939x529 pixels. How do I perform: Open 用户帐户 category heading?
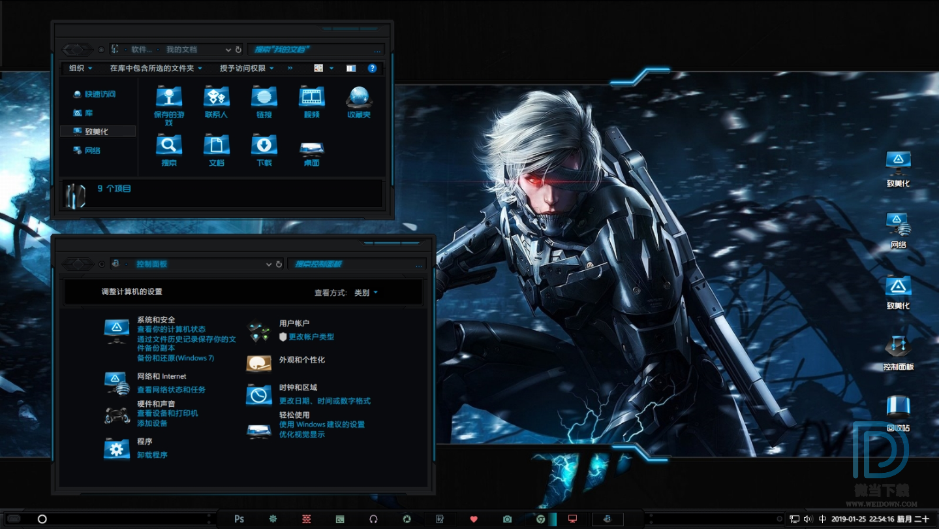294,323
